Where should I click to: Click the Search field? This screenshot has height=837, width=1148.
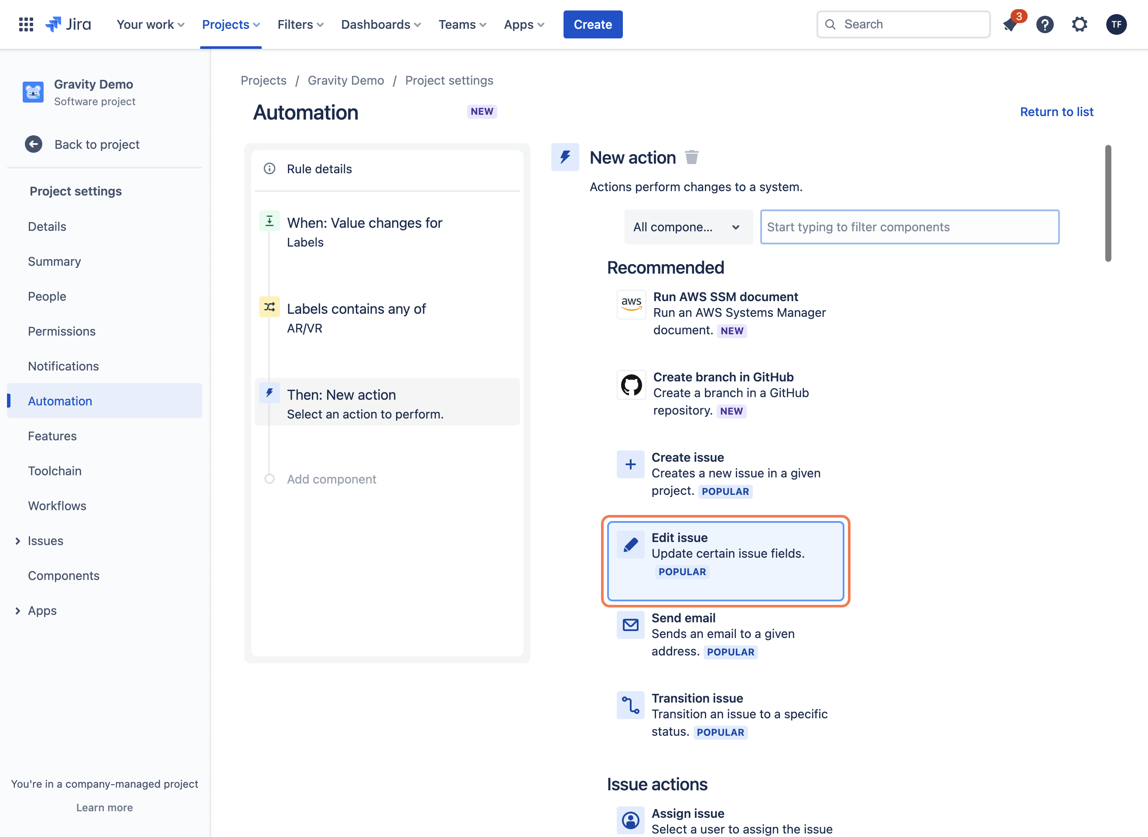[903, 24]
